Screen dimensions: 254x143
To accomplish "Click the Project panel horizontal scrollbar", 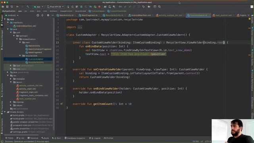I will click(21, 135).
